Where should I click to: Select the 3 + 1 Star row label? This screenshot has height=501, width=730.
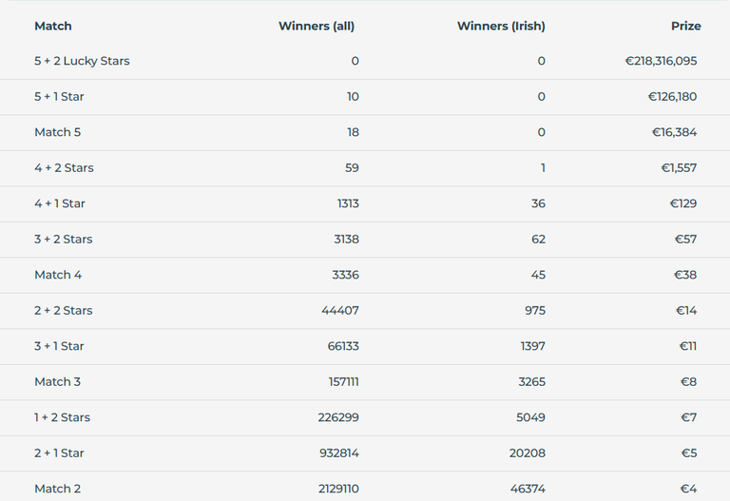click(x=59, y=346)
